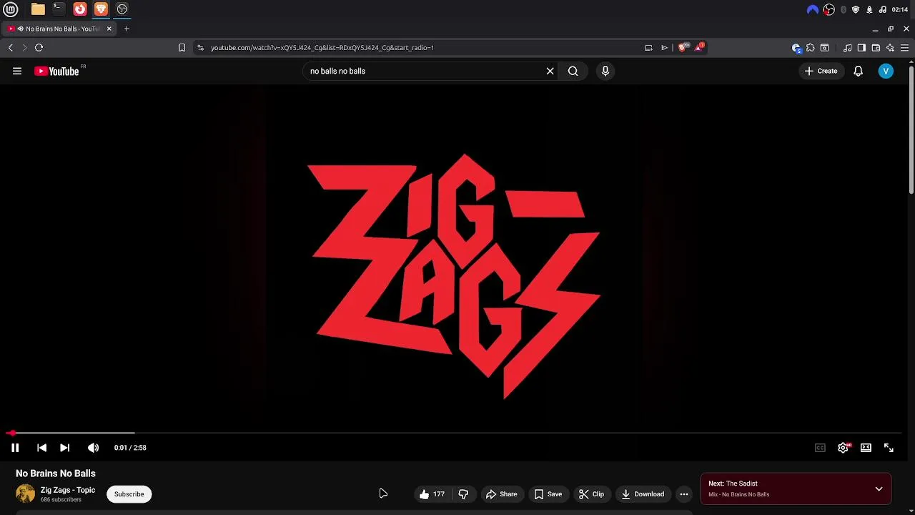Share the No Brains No Balls video
Image resolution: width=915 pixels, height=515 pixels.
pyautogui.click(x=501, y=494)
